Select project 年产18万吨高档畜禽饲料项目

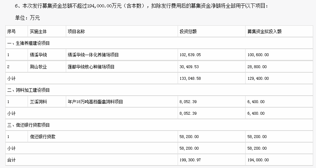point(95,102)
